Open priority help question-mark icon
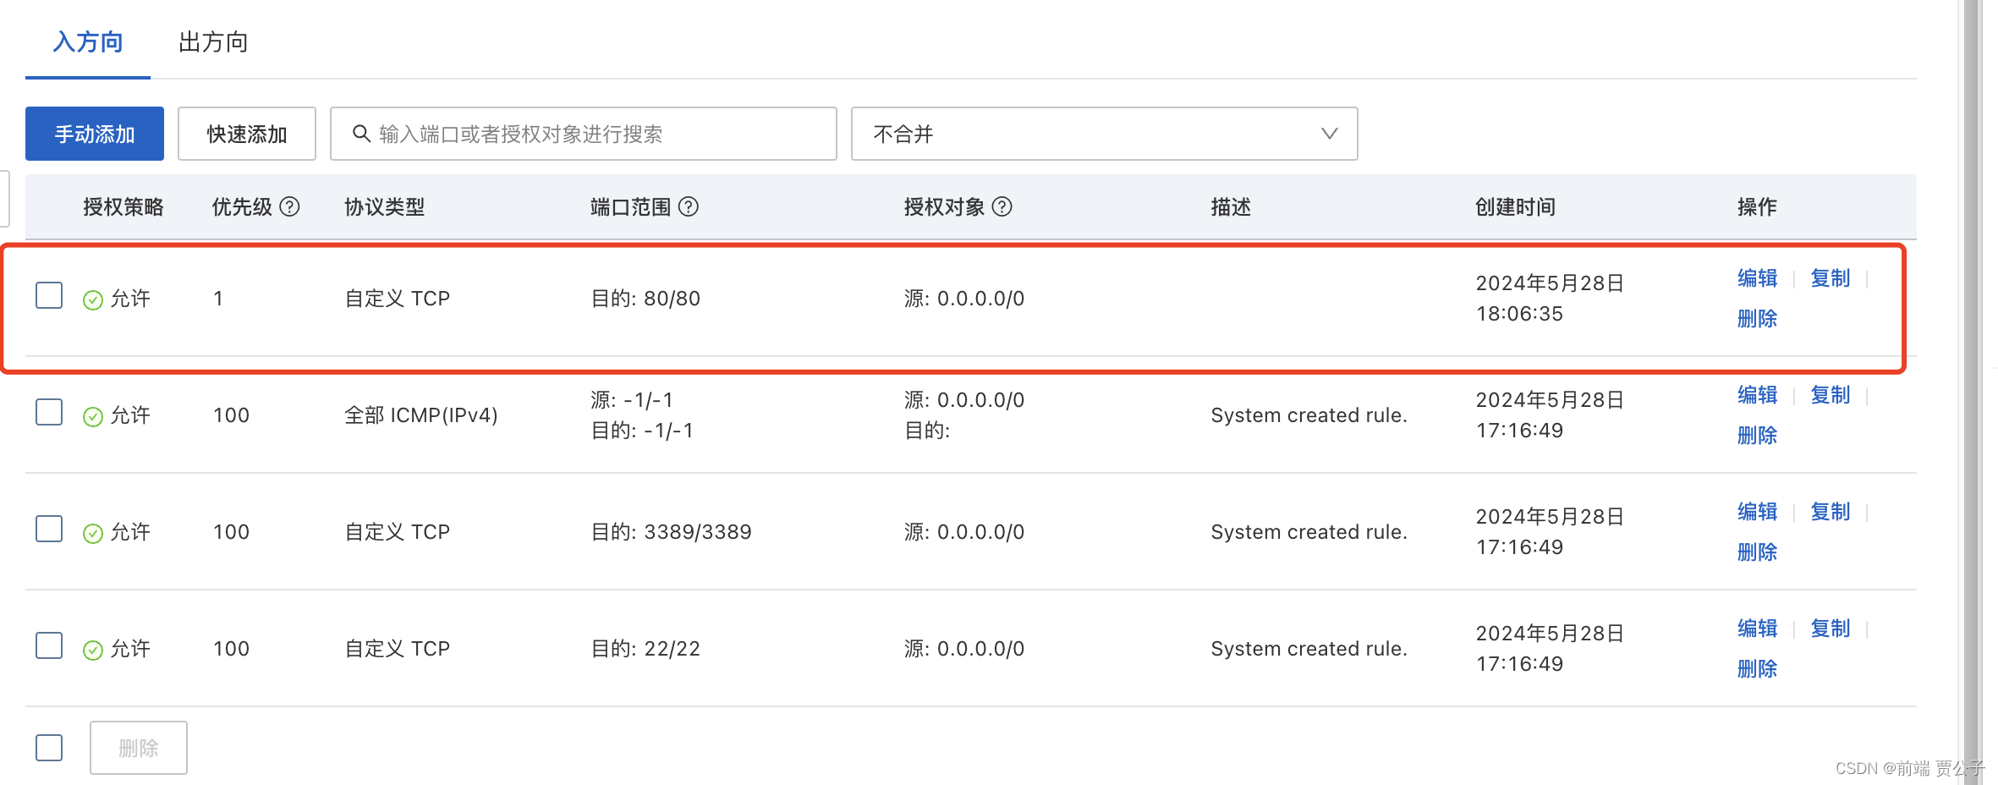 pos(289,206)
